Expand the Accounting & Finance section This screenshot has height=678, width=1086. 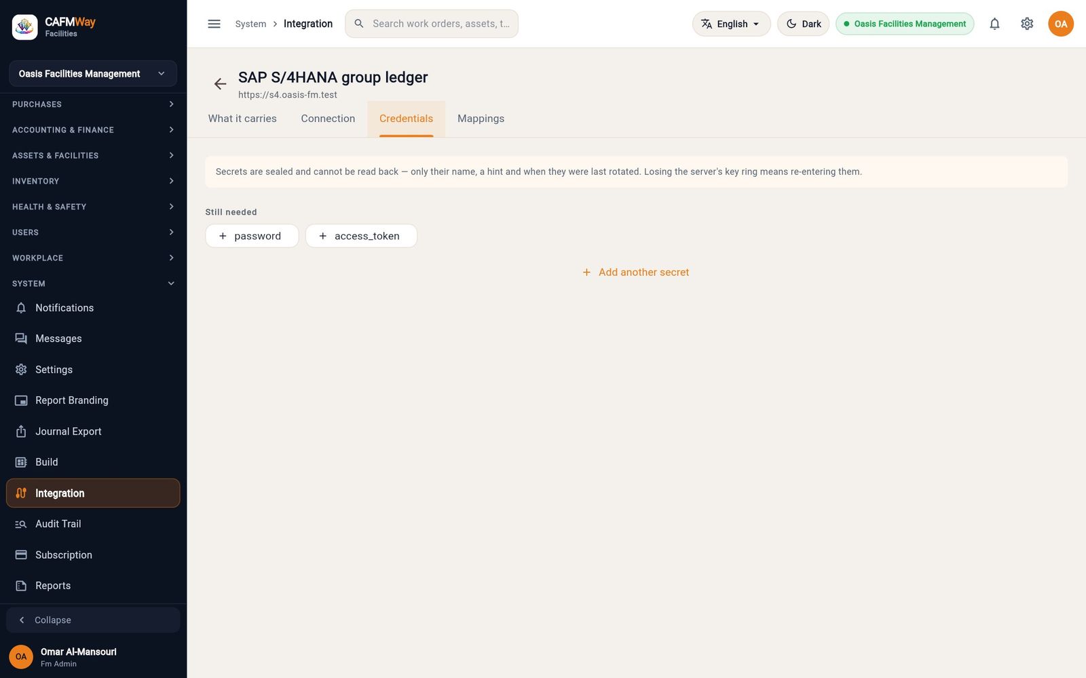coord(93,129)
